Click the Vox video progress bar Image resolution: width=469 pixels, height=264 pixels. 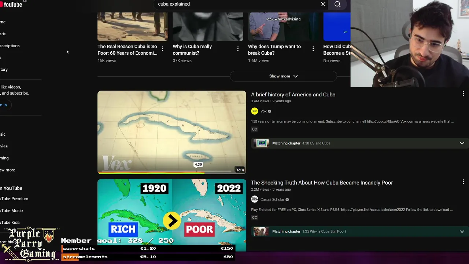pyautogui.click(x=172, y=172)
